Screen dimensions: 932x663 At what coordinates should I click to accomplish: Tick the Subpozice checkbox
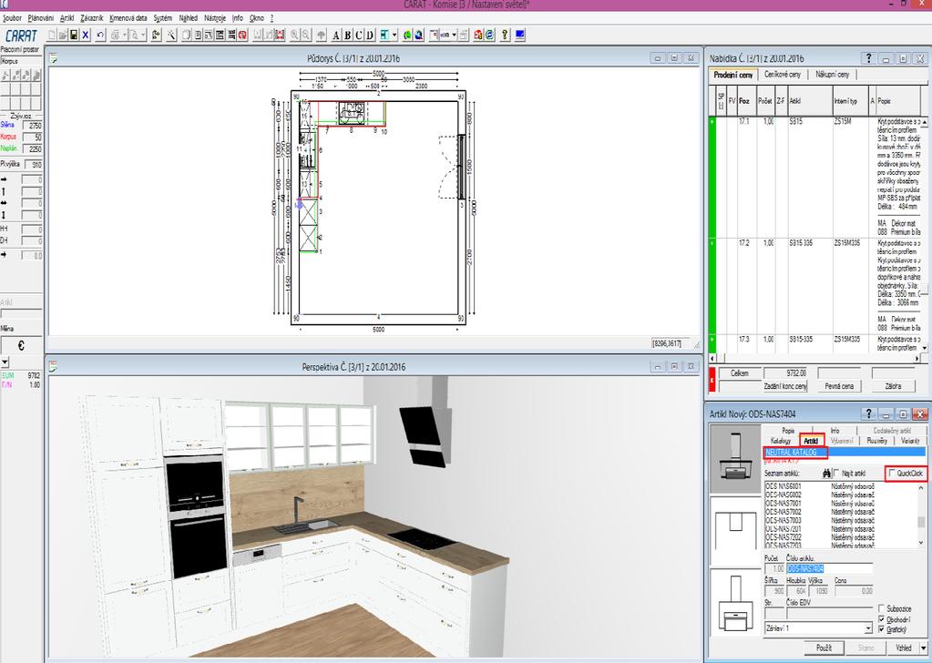coord(882,609)
